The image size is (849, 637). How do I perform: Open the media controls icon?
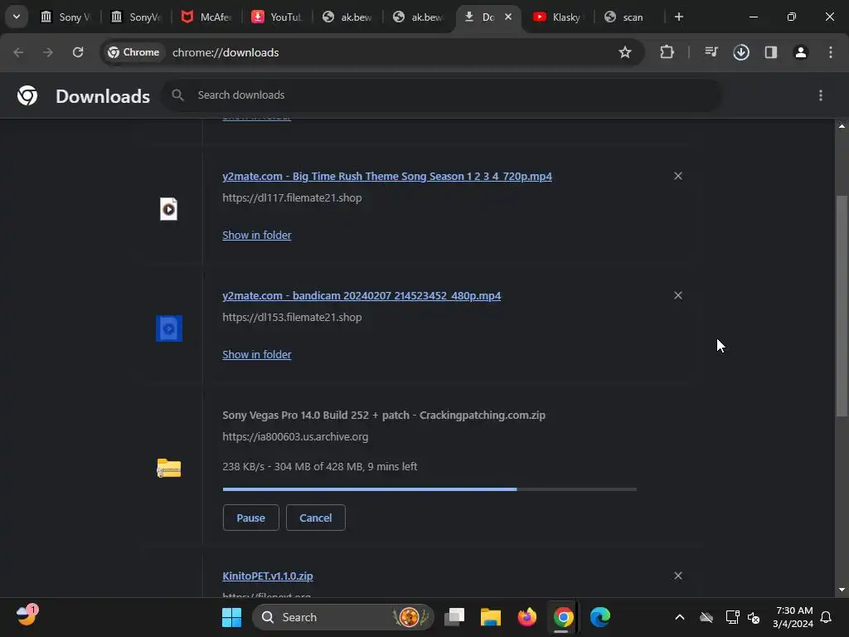tap(711, 52)
